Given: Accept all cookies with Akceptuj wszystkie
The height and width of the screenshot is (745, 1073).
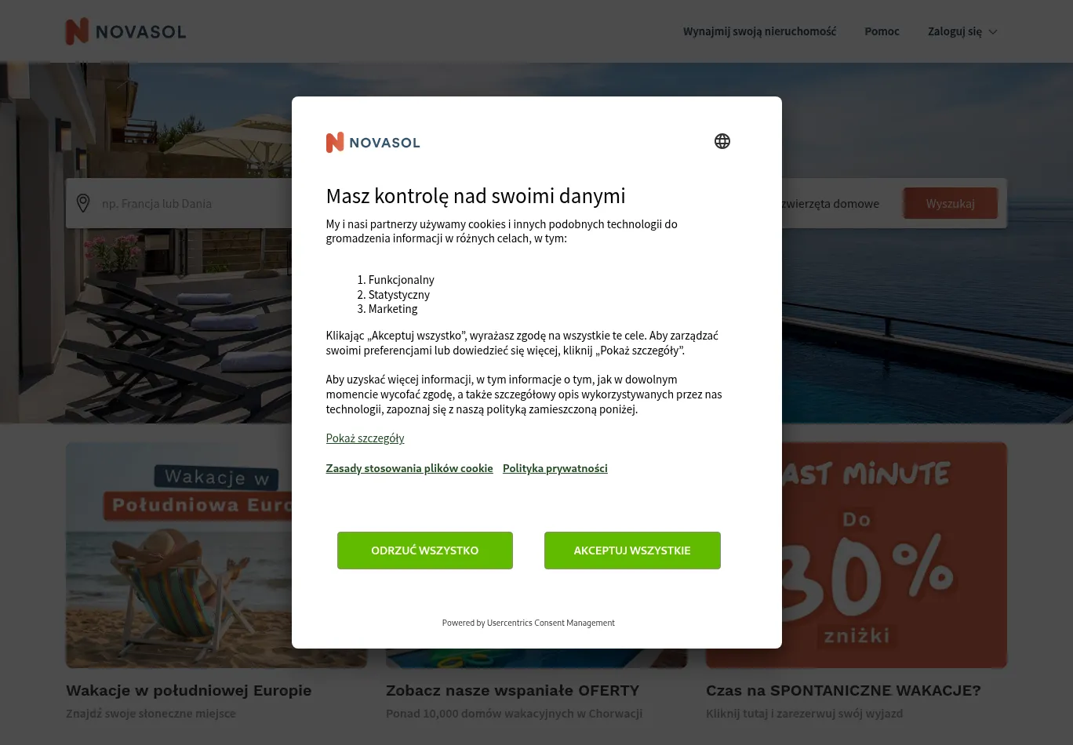Looking at the screenshot, I should click(x=632, y=551).
